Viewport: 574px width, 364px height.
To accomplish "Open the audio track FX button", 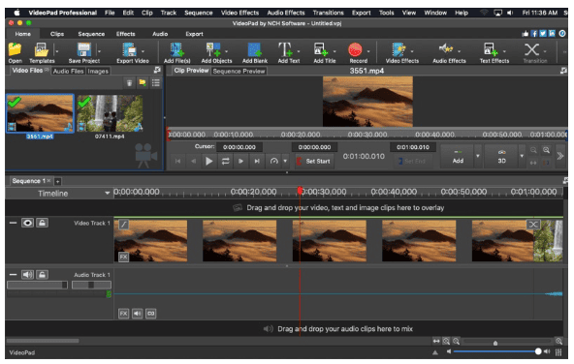I will coord(124,314).
